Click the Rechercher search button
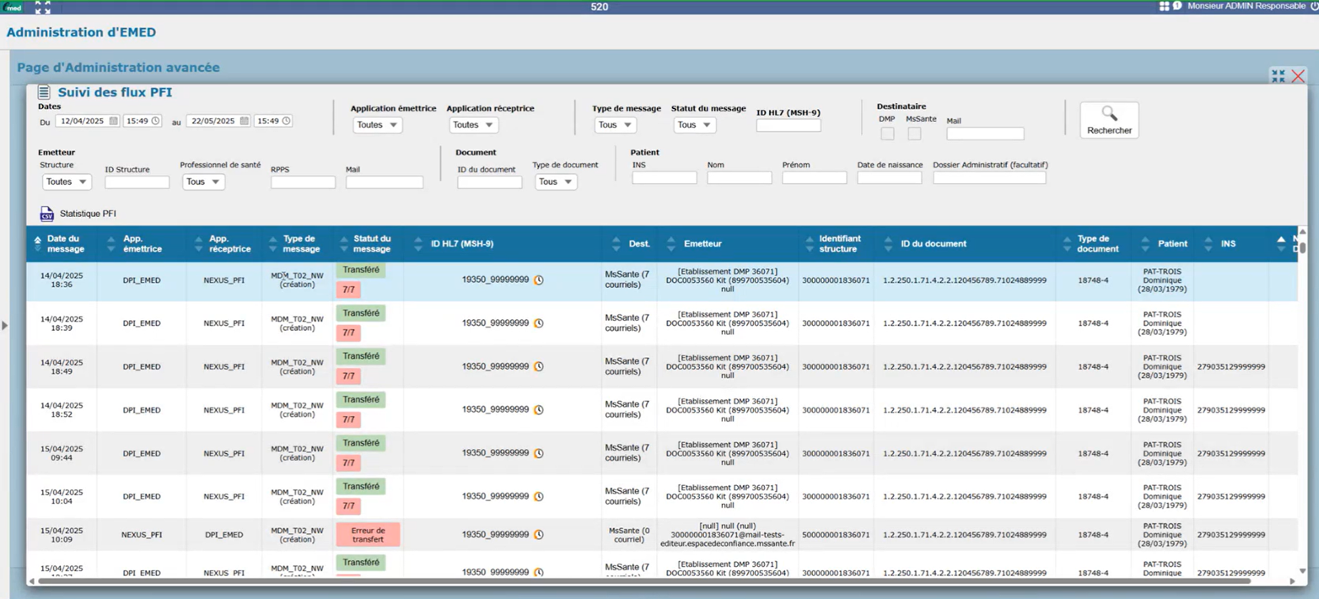Viewport: 1319px width, 599px height. [x=1109, y=120]
